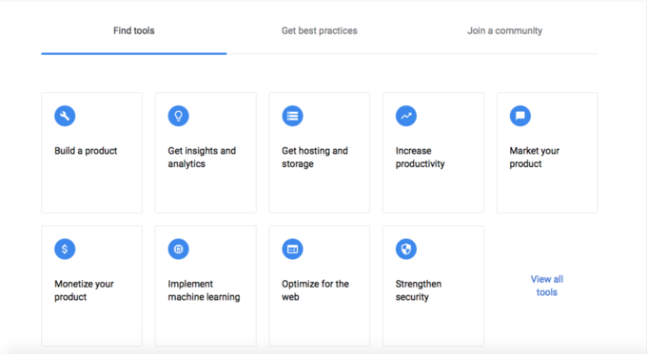The height and width of the screenshot is (354, 647).
Task: Switch to the Find tools tab
Action: coord(134,31)
